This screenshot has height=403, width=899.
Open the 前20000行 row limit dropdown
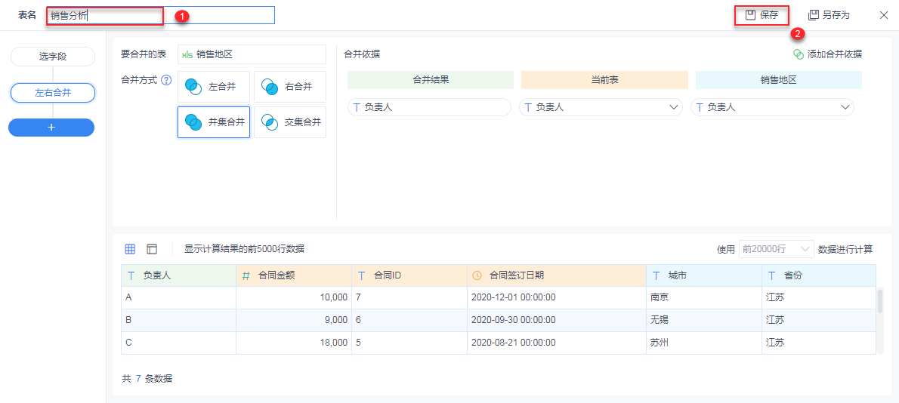coord(776,249)
